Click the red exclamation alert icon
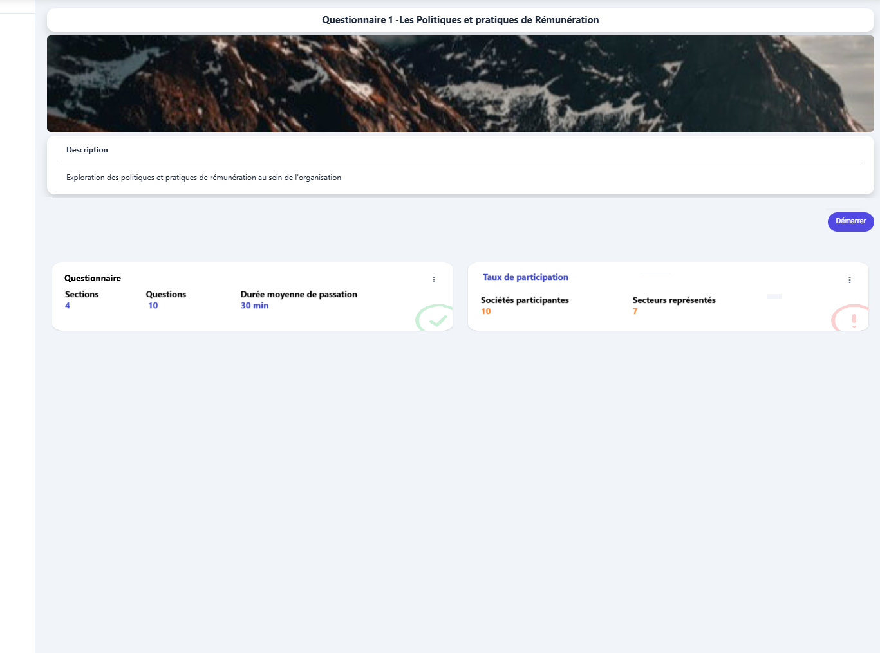 (853, 320)
